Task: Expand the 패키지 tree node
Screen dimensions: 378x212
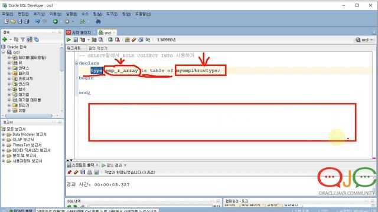Action: coord(9,73)
